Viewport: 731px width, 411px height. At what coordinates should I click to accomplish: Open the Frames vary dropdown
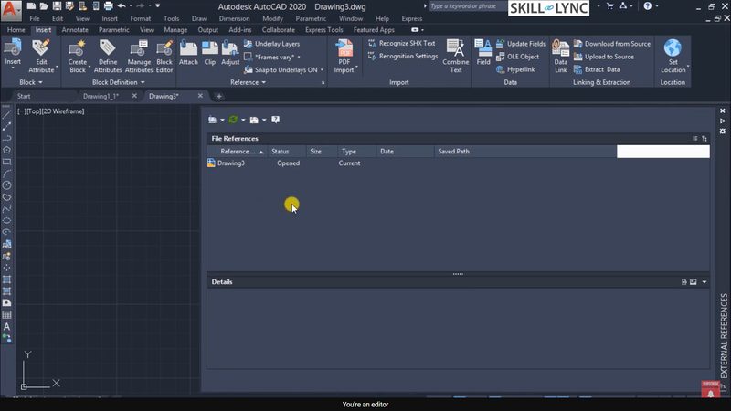(280, 57)
